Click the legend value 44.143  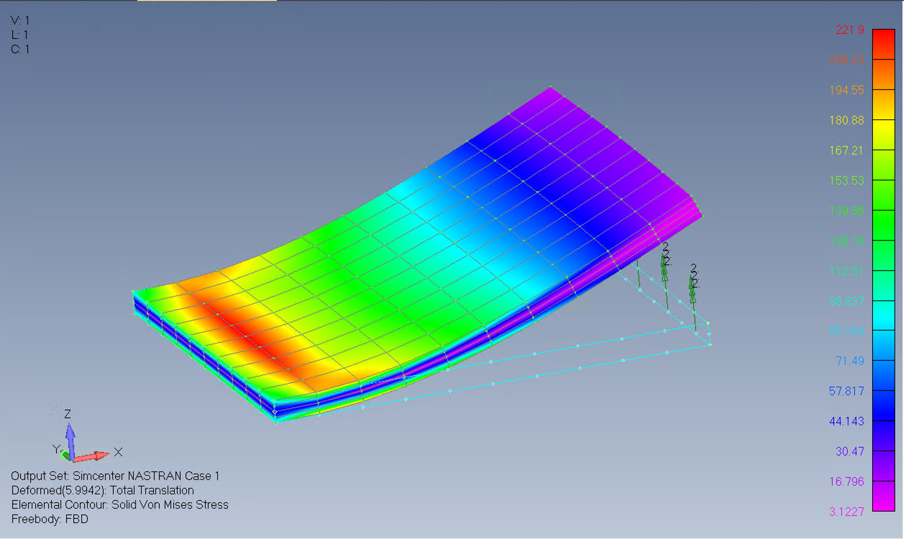[846, 421]
